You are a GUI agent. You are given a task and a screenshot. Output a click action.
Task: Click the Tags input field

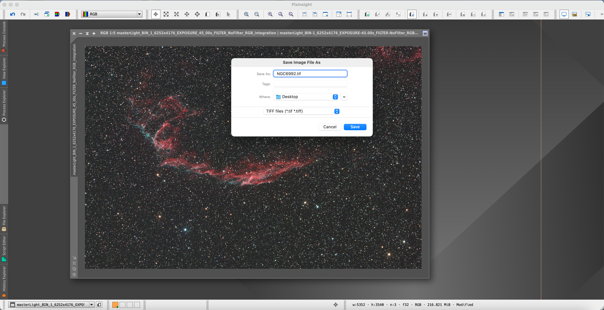(x=310, y=84)
